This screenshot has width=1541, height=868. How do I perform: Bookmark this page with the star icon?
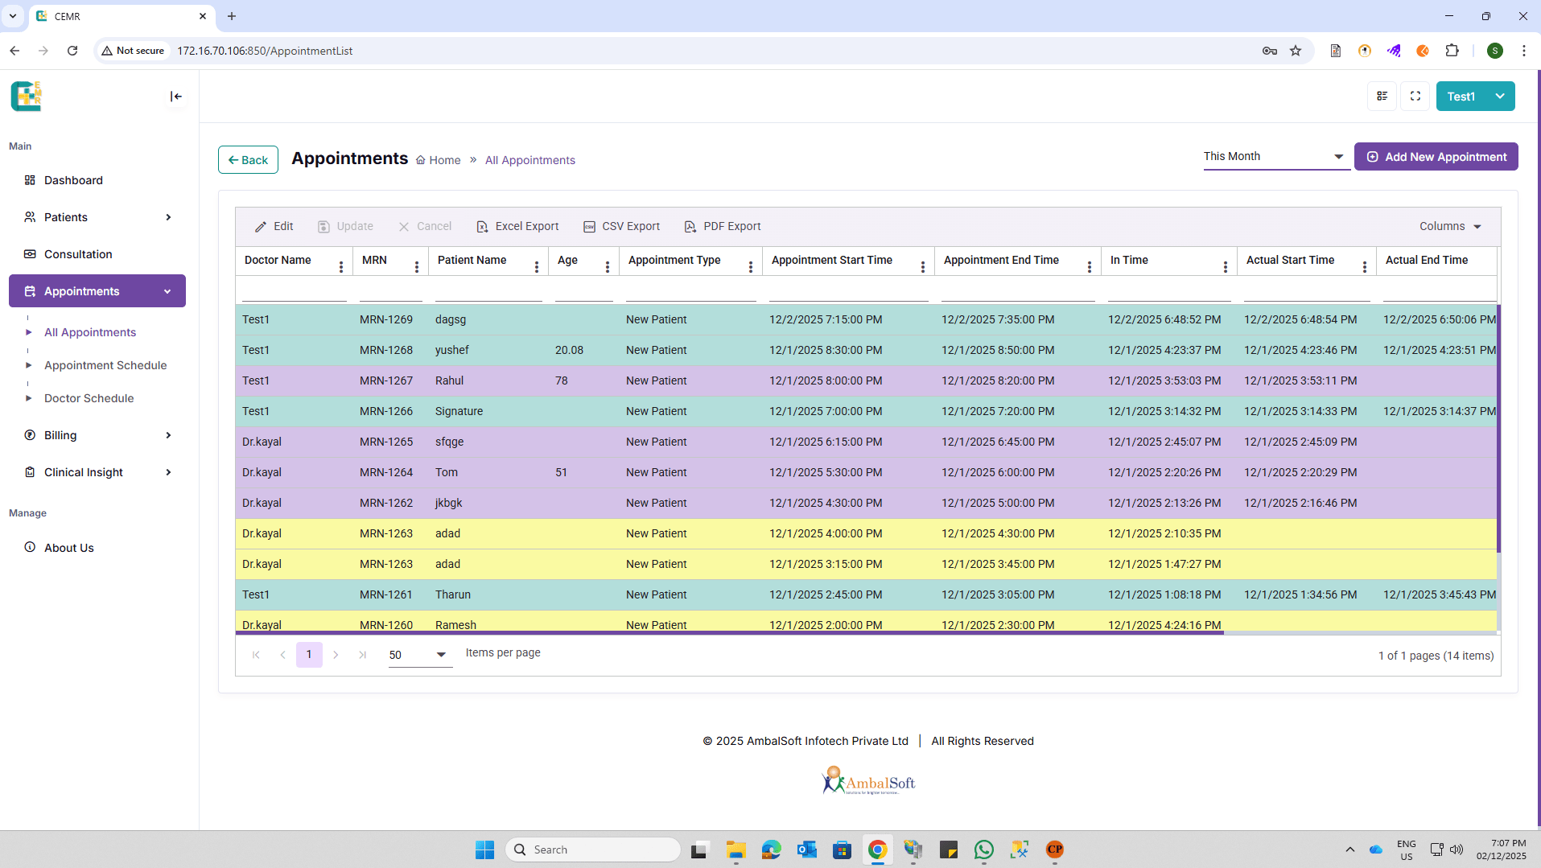(1296, 51)
